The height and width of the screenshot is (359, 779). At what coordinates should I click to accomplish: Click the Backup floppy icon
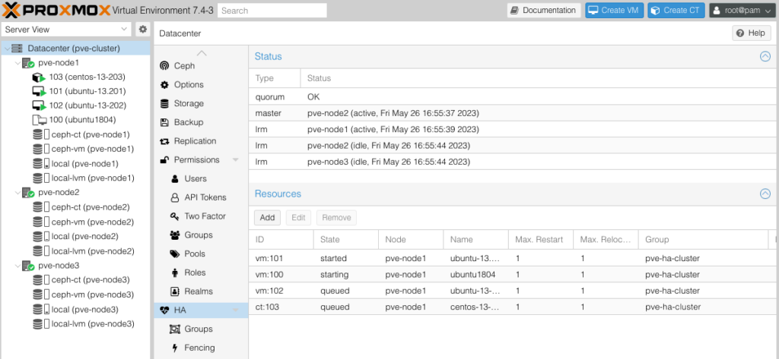pyautogui.click(x=164, y=122)
